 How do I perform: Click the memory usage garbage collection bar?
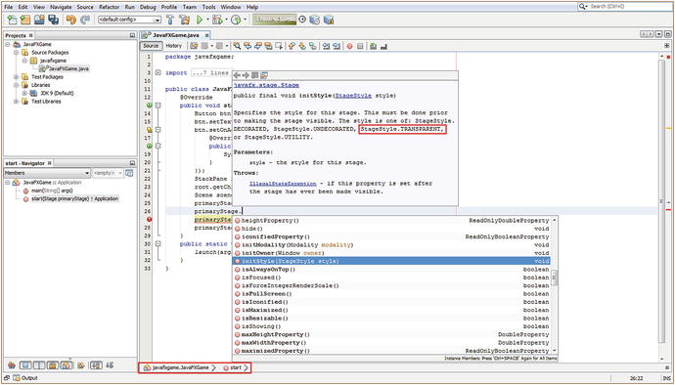tap(274, 20)
